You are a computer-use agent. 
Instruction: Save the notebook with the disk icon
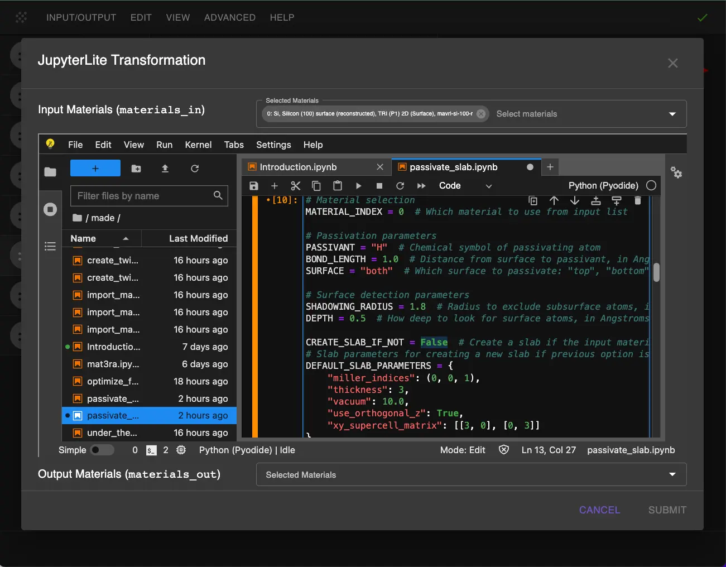coord(254,186)
